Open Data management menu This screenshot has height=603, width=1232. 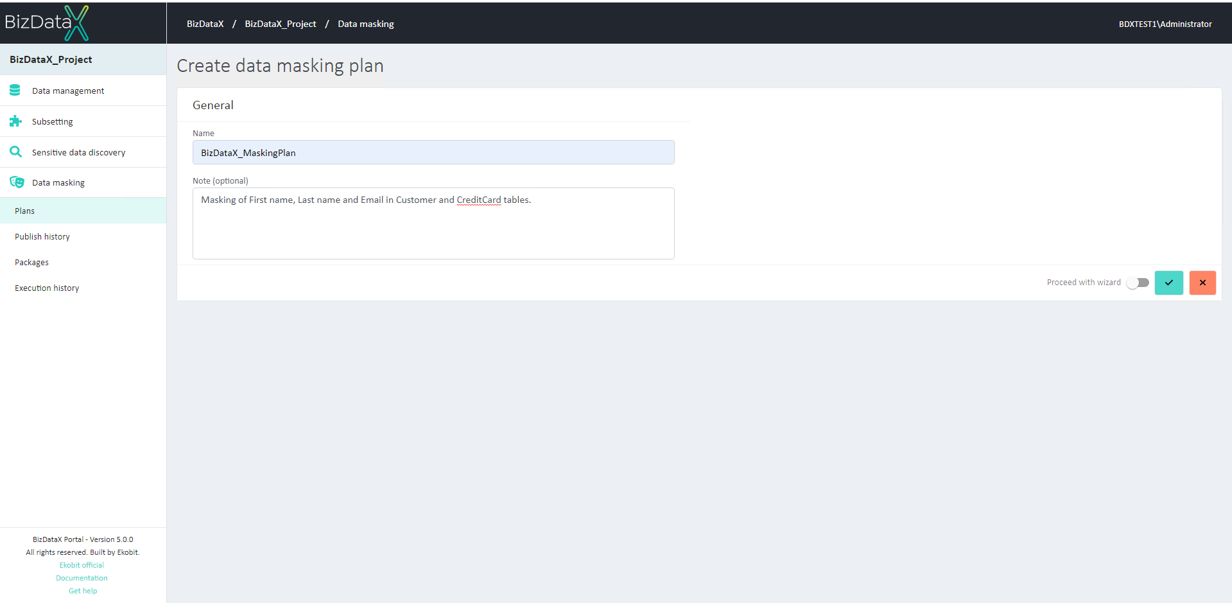83,91
